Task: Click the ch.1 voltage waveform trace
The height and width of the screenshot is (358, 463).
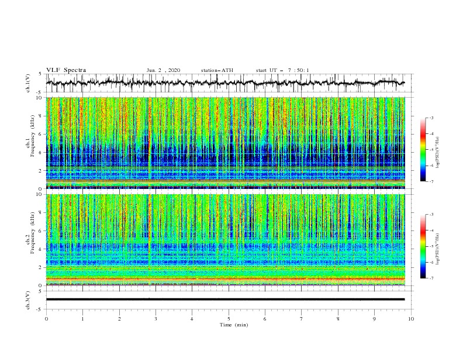Action: pos(225,83)
